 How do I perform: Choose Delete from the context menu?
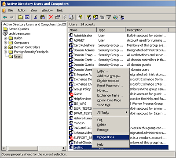pyautogui.click(x=102, y=125)
